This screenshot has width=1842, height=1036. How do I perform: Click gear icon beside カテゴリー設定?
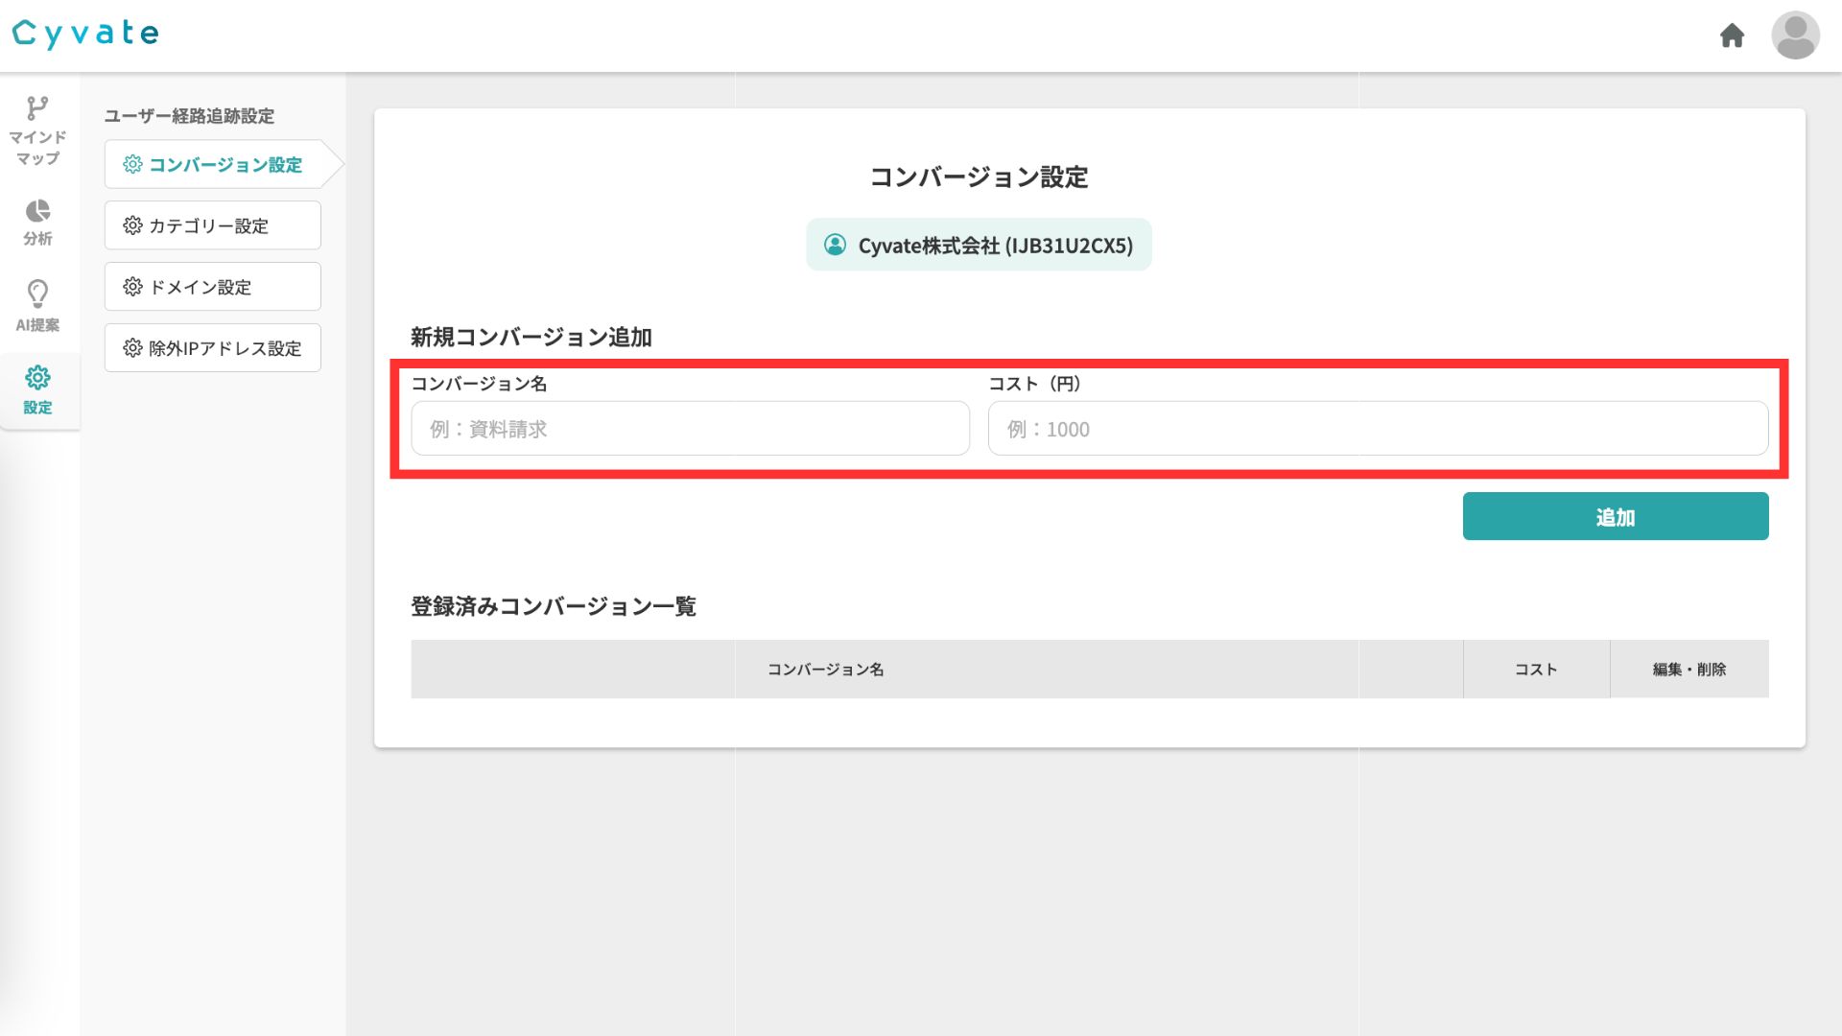132,225
